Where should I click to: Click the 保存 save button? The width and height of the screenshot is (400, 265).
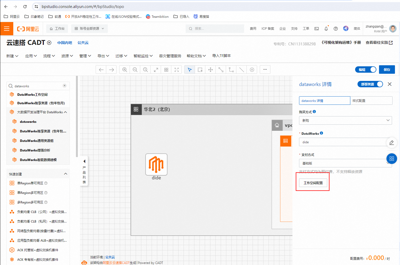click(387, 69)
